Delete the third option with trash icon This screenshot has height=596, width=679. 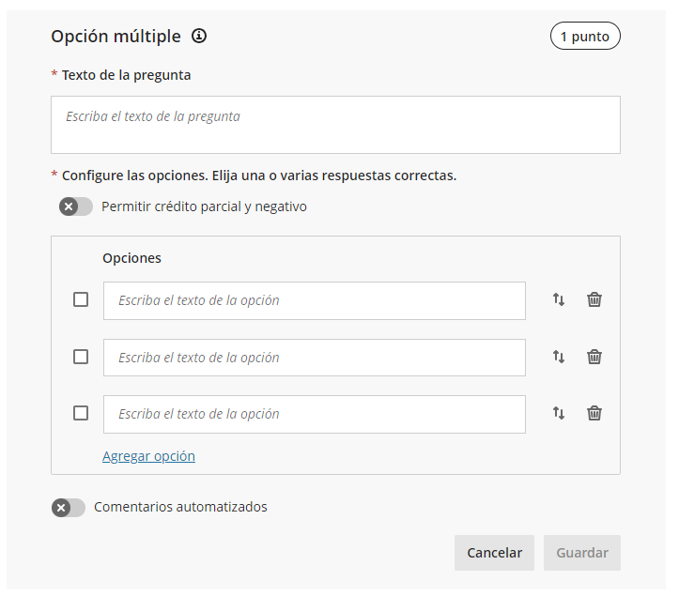pos(594,413)
